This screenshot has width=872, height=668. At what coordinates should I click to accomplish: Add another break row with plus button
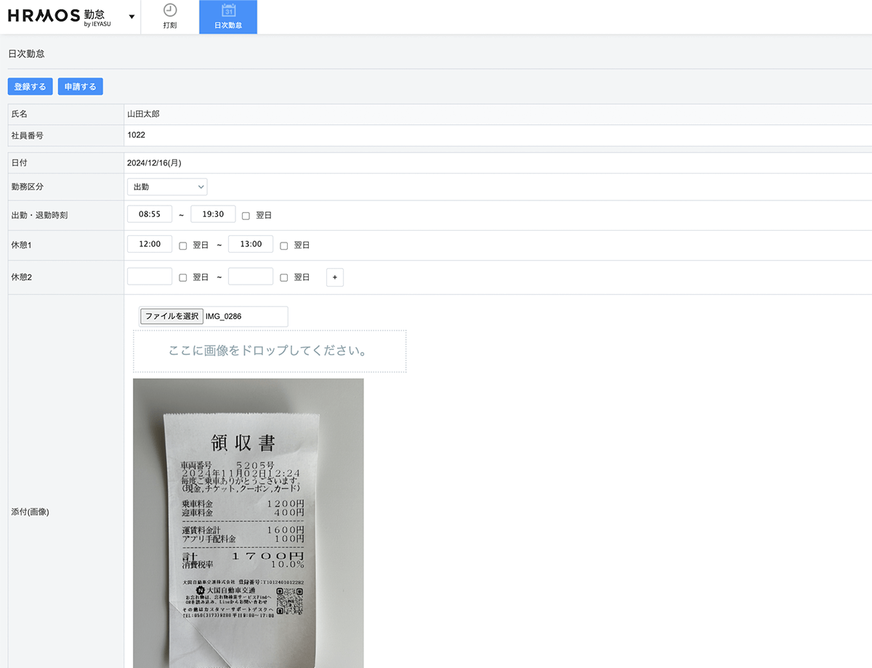tap(334, 277)
